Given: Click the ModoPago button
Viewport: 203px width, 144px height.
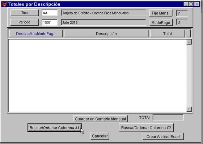Looking at the screenshot, I should 161,22.
